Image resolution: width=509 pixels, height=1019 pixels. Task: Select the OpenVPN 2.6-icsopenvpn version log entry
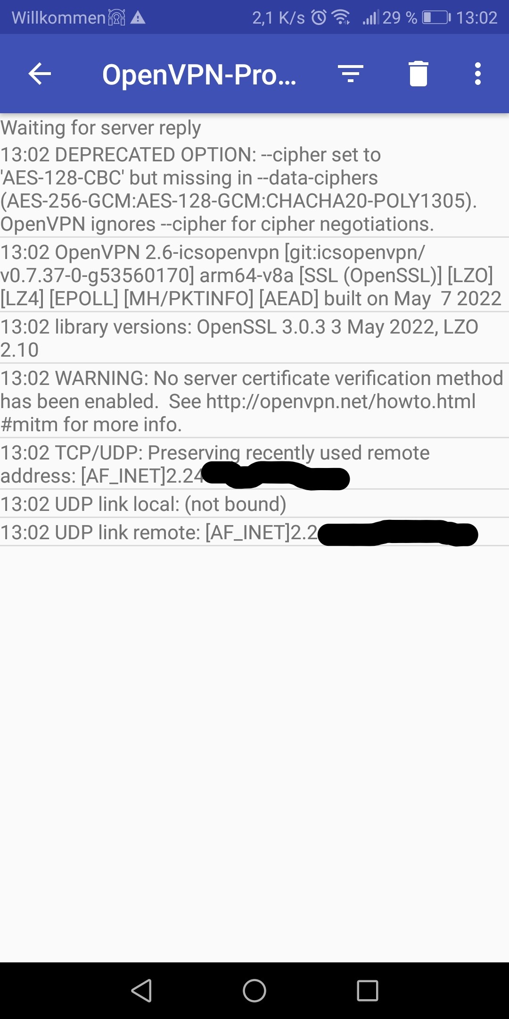point(254,275)
